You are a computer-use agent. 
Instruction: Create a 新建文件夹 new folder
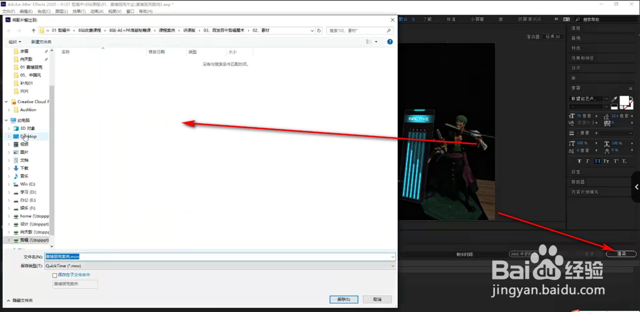pos(41,42)
